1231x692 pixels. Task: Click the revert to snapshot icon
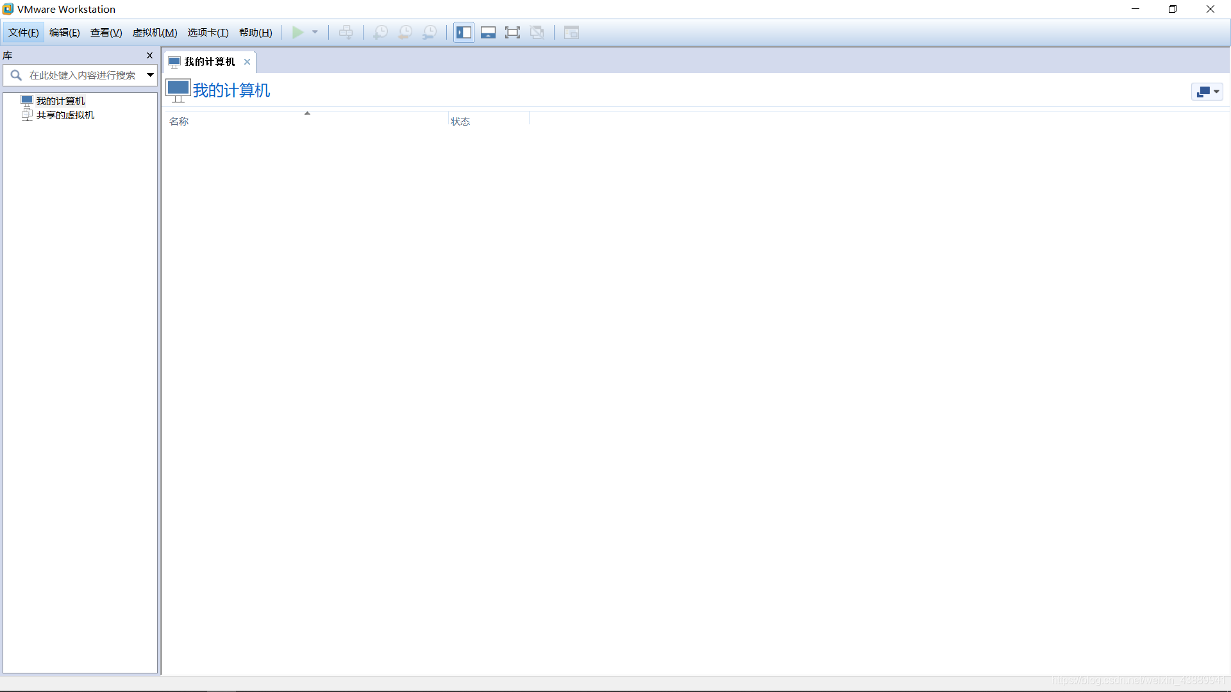[405, 33]
